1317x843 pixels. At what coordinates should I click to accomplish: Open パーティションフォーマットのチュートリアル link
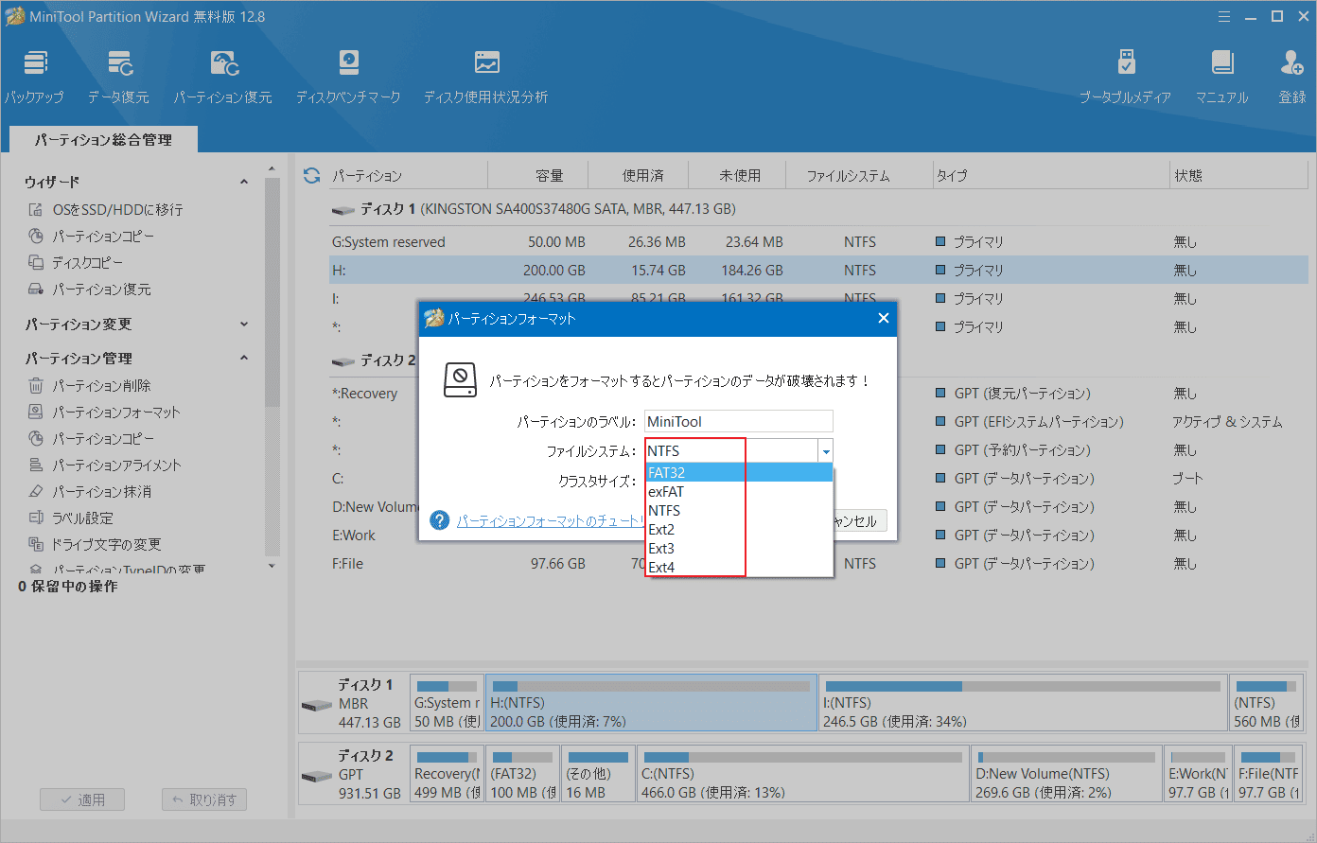pos(551,520)
